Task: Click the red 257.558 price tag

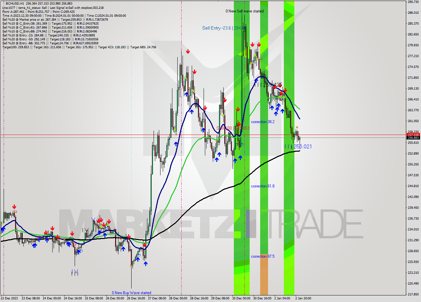Action: coord(413,135)
